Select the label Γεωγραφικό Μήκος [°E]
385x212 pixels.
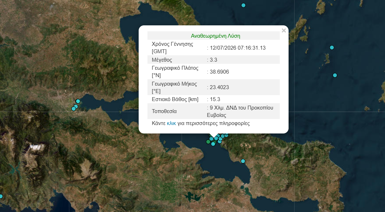tap(174, 87)
